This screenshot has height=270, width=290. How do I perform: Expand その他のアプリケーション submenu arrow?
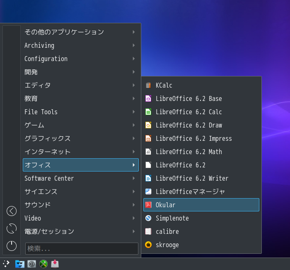pos(134,32)
